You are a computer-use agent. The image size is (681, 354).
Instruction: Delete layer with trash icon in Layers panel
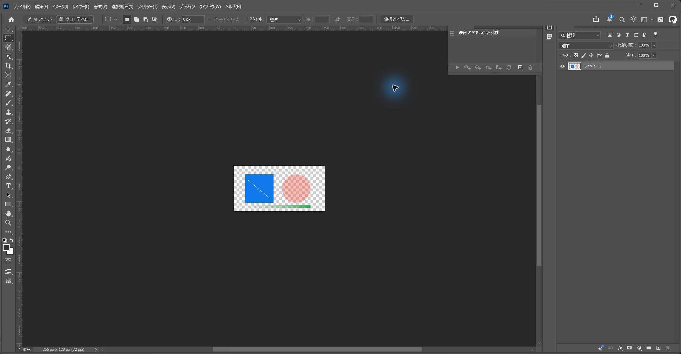point(668,348)
